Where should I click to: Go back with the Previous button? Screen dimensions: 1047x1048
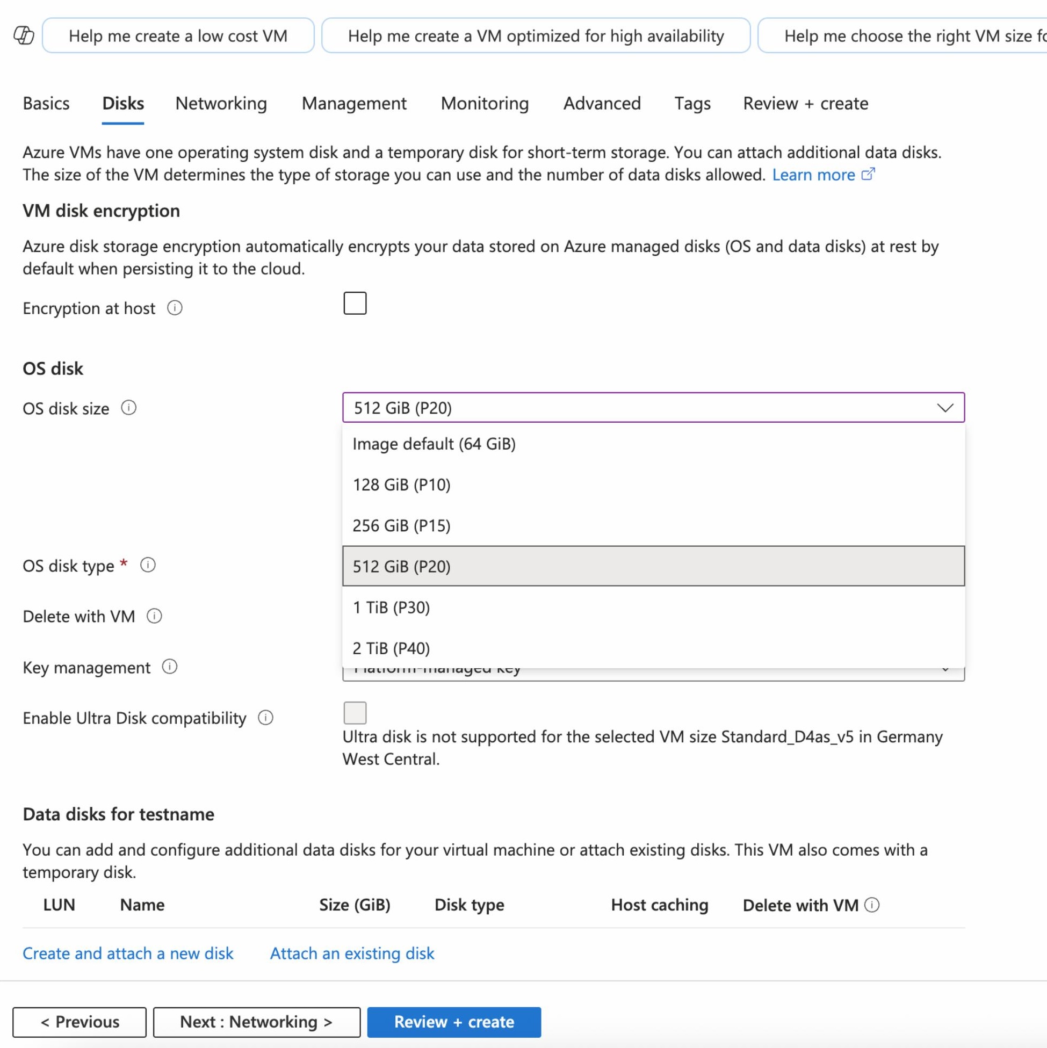click(80, 1022)
